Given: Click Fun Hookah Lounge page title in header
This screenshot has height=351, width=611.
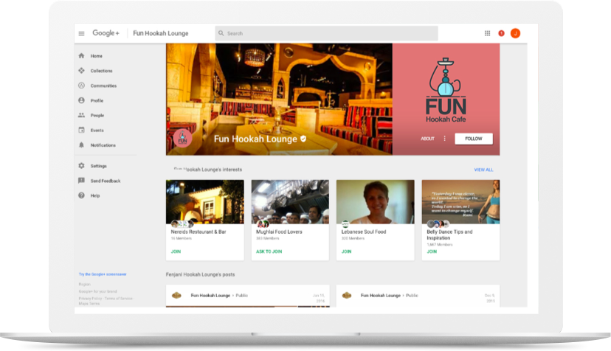Looking at the screenshot, I should (161, 33).
